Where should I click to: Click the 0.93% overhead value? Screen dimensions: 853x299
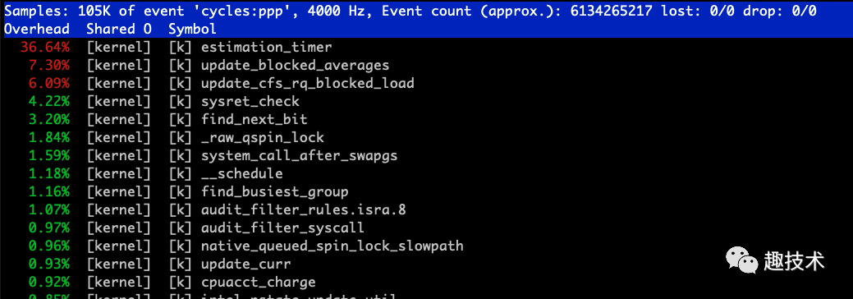pos(49,264)
